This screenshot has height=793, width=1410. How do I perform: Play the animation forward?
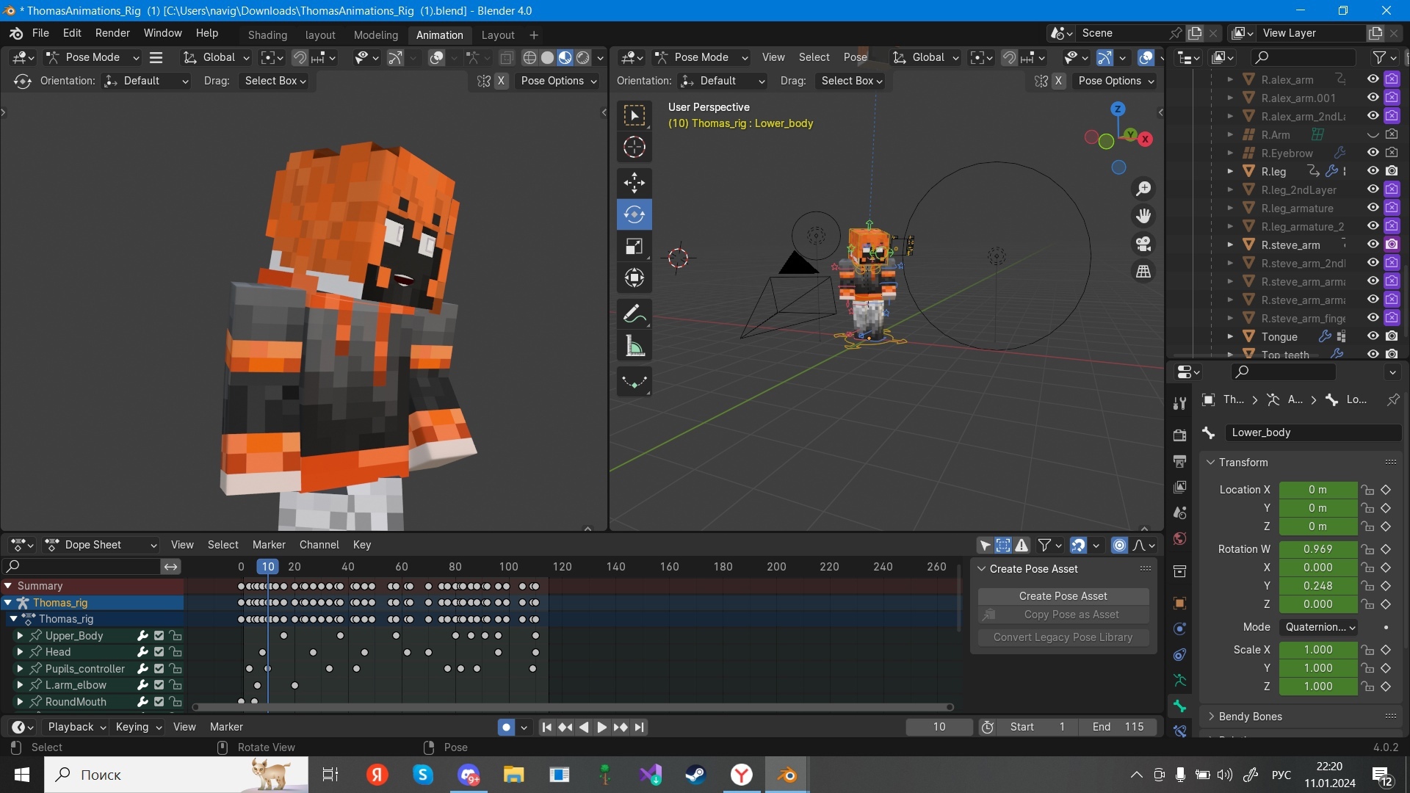(x=601, y=727)
